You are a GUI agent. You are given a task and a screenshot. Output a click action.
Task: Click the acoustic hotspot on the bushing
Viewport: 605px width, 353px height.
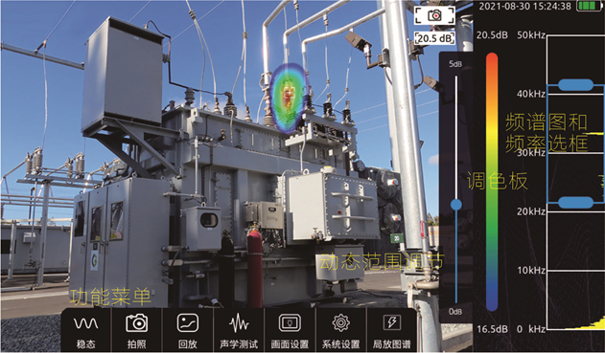(288, 97)
